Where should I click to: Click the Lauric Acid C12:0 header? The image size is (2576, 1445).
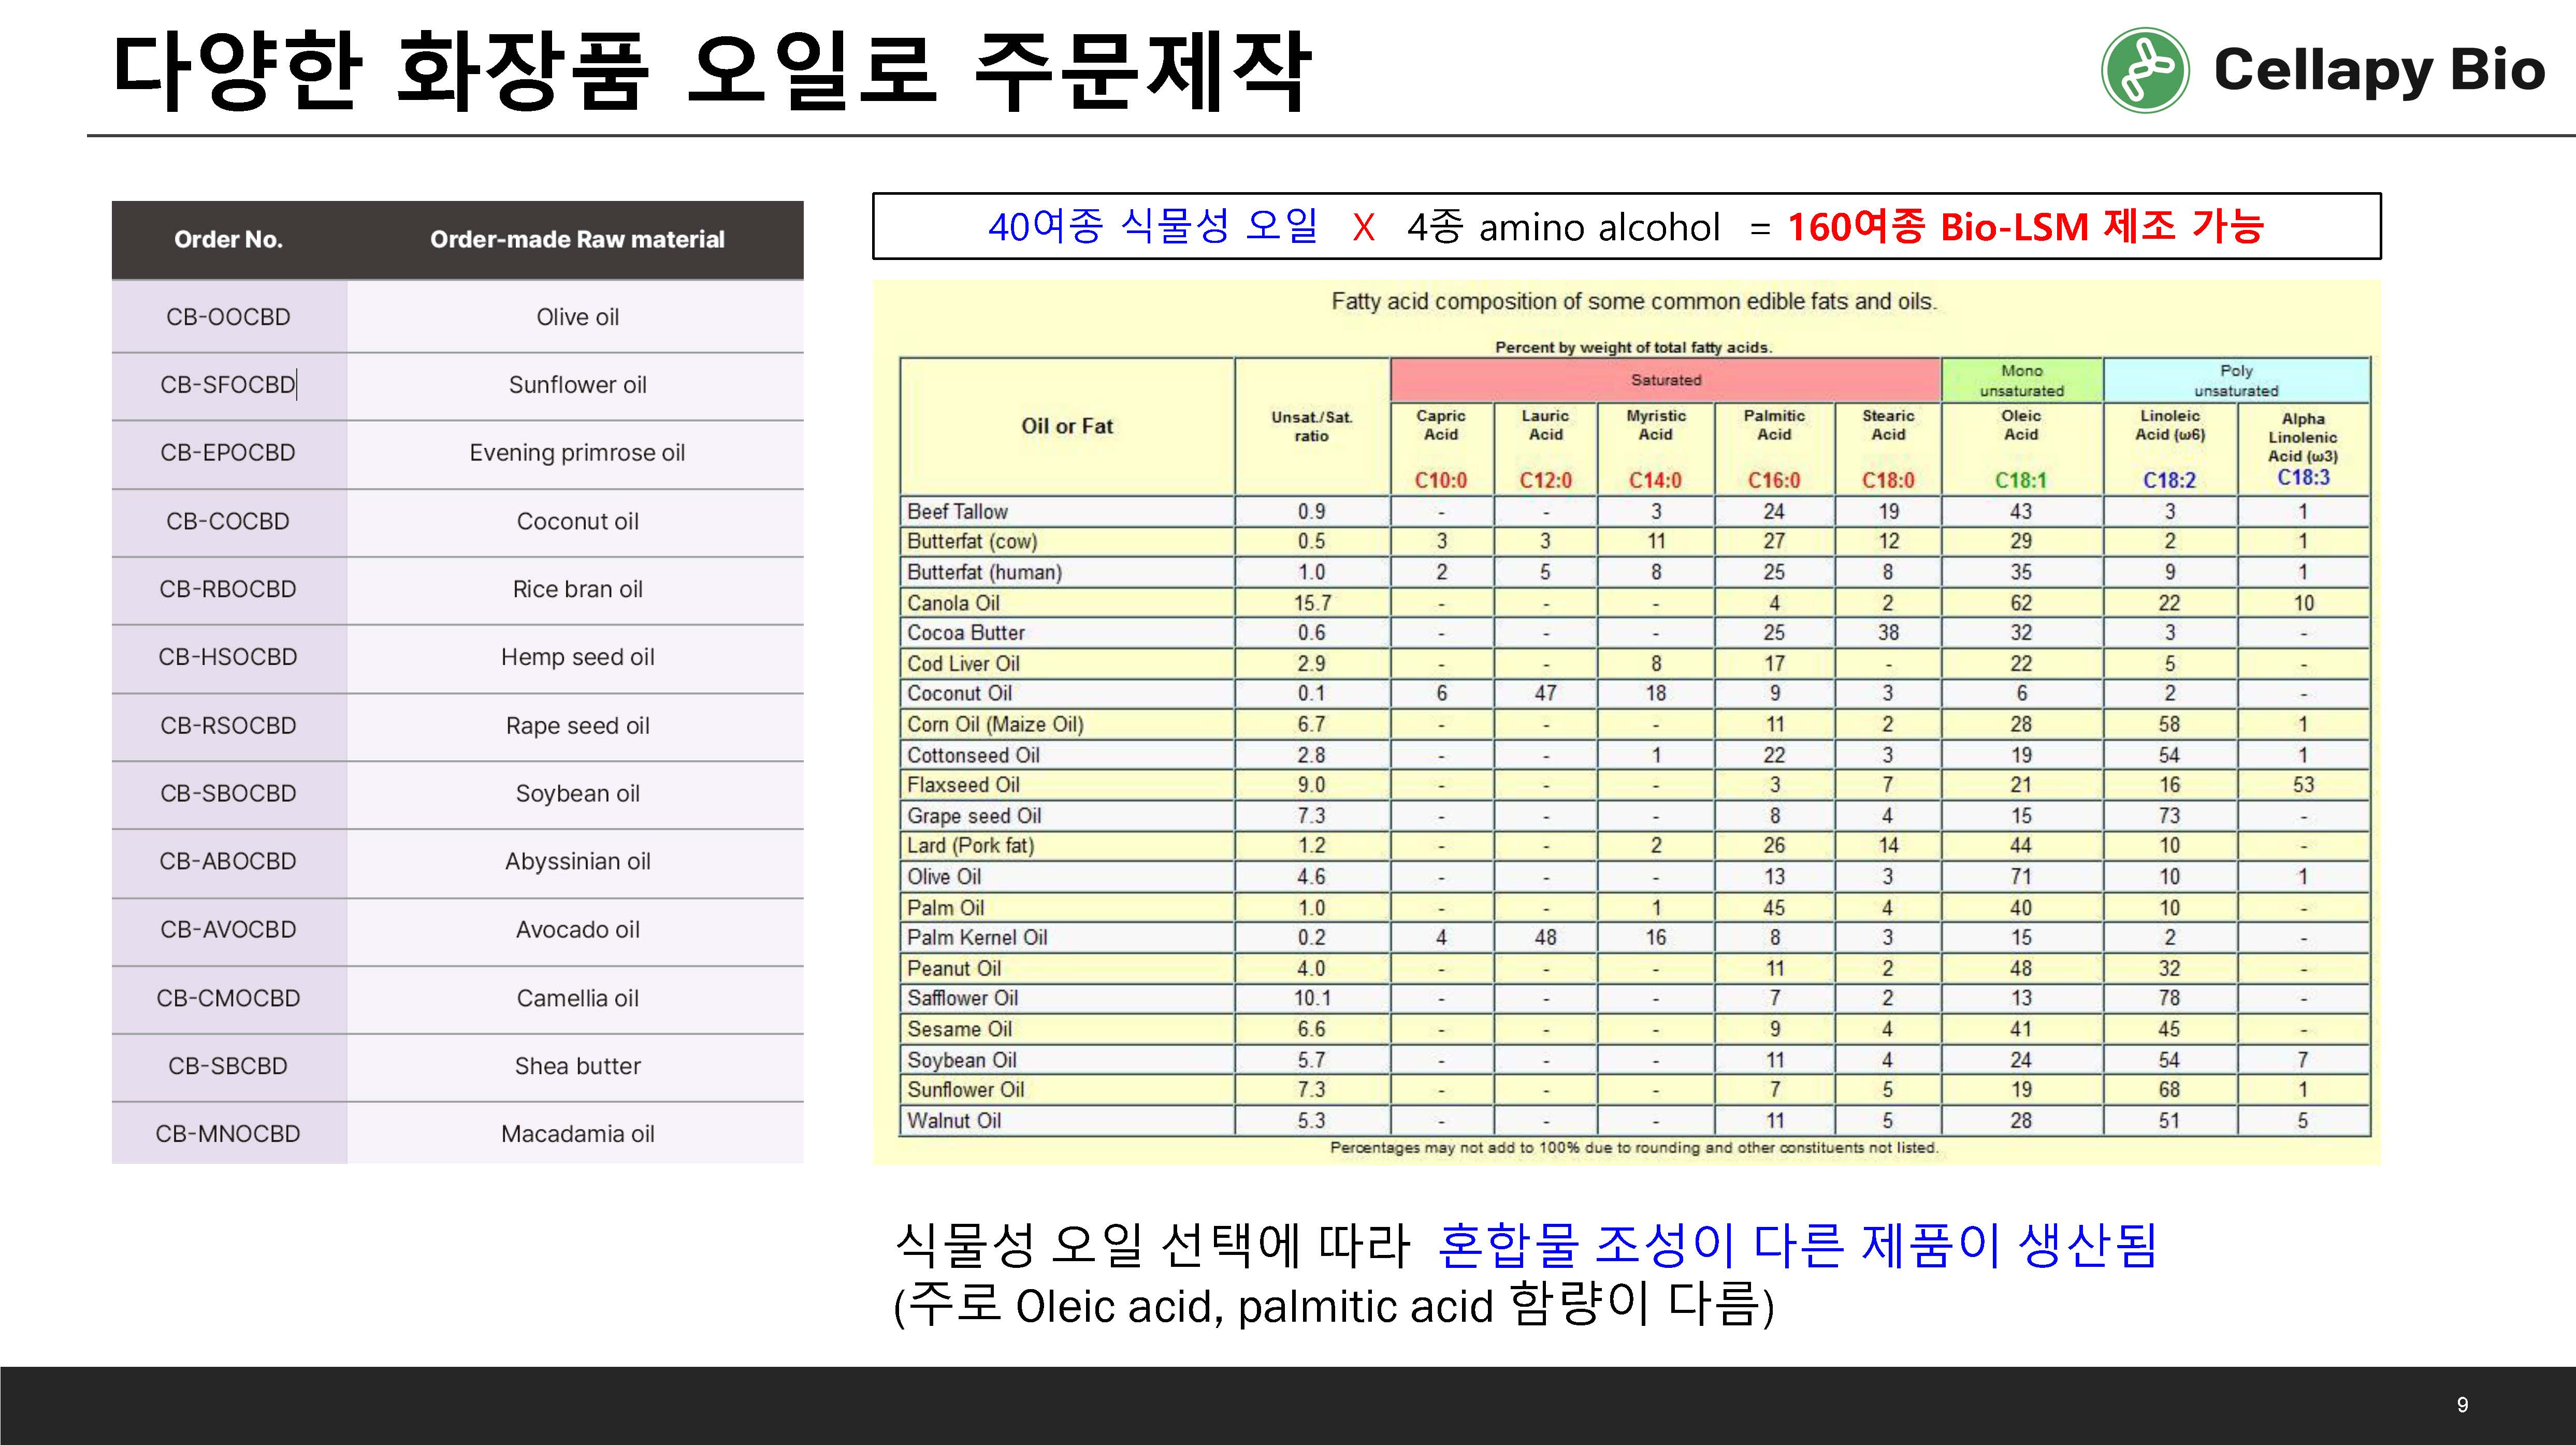1545,448
